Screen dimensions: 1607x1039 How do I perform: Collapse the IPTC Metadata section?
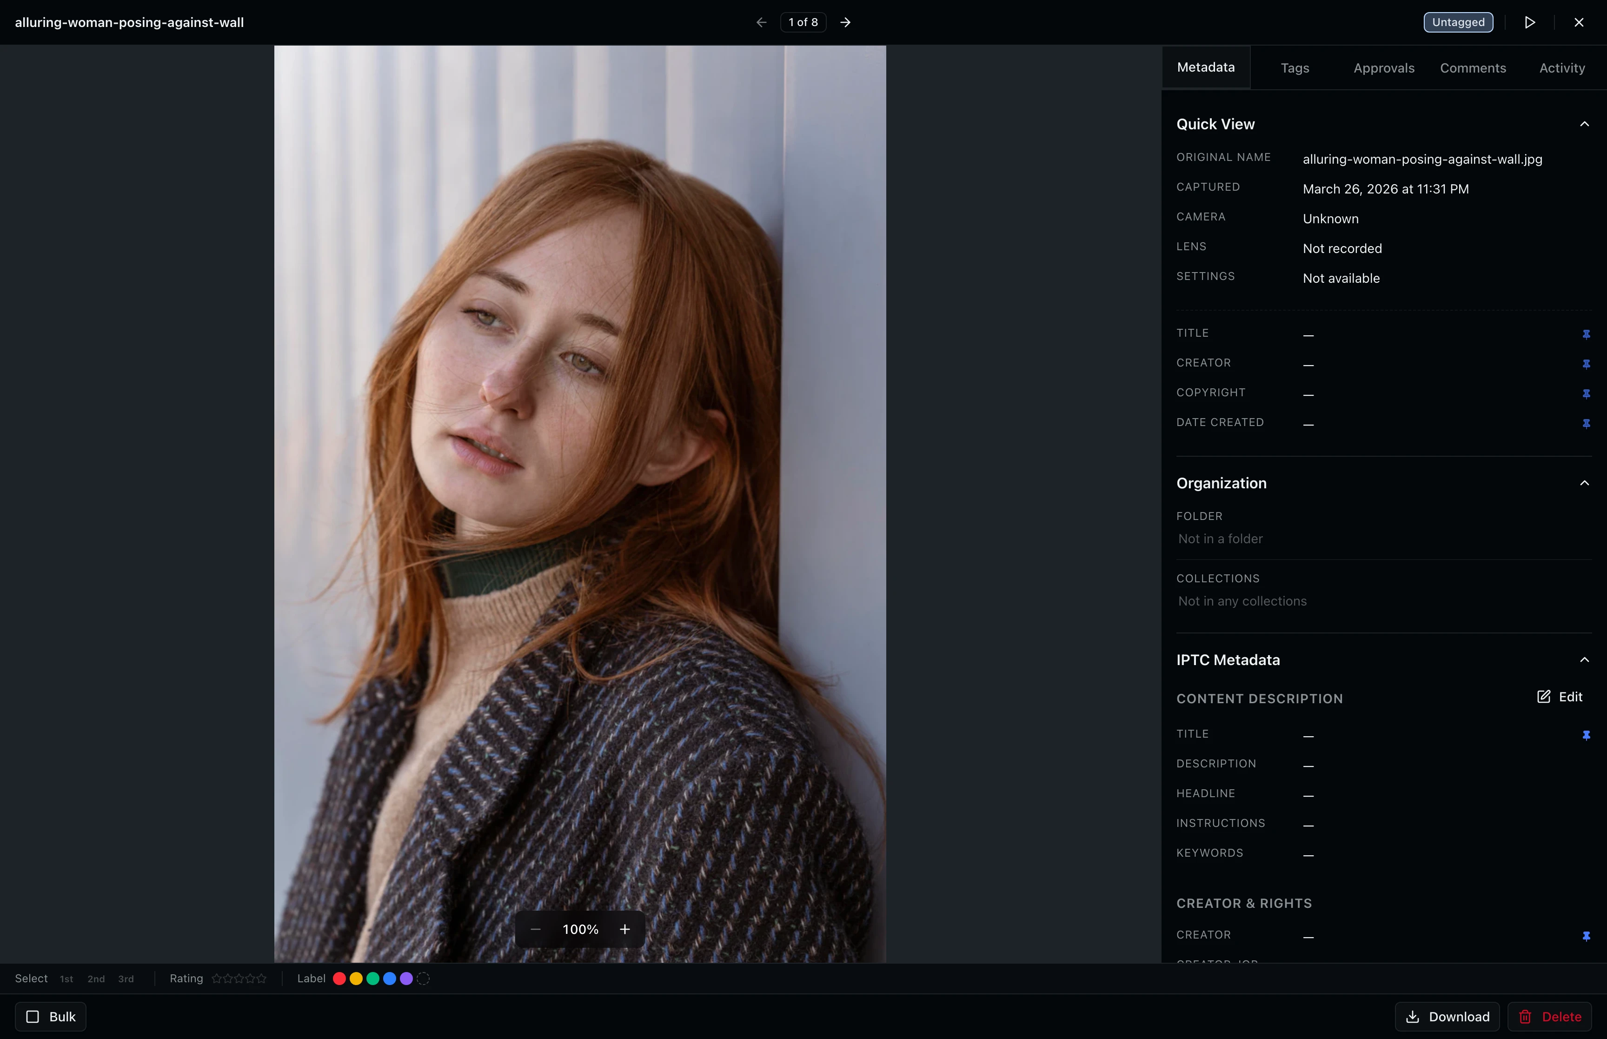click(x=1584, y=659)
